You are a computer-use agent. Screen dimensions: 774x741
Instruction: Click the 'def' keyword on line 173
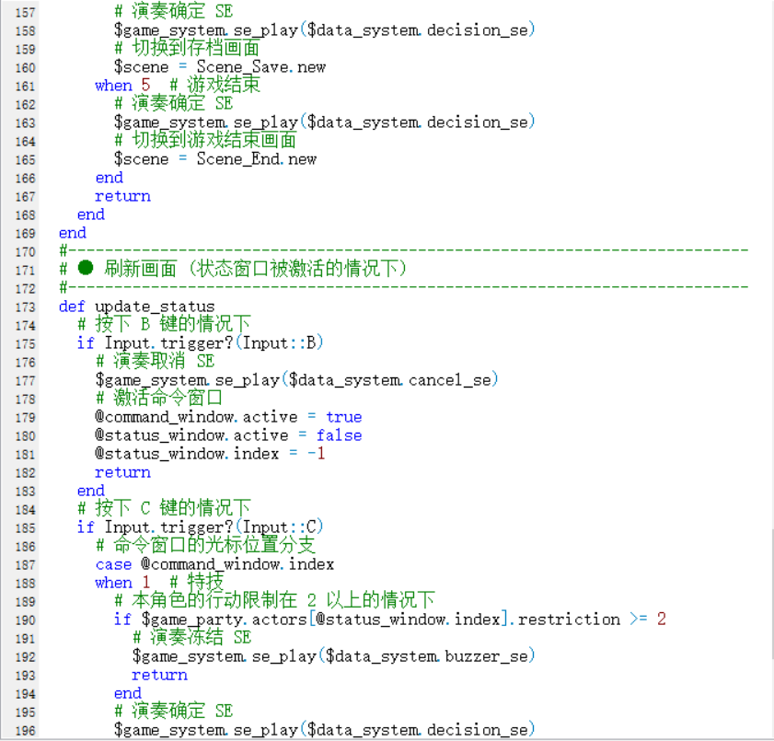coord(72,307)
